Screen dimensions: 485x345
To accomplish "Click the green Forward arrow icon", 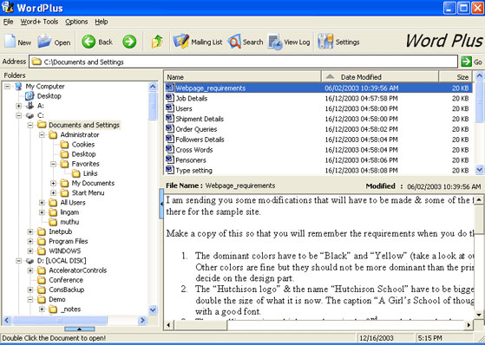I will (129, 42).
